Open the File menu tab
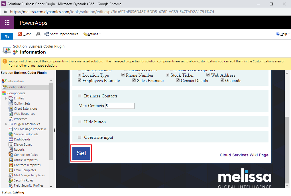 (7, 36)
